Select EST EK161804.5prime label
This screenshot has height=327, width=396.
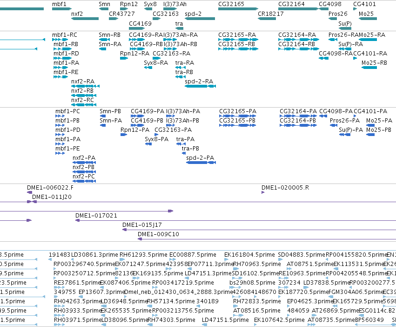[249, 255]
